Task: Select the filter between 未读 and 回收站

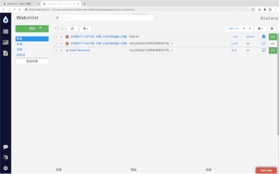Action: click(x=19, y=49)
